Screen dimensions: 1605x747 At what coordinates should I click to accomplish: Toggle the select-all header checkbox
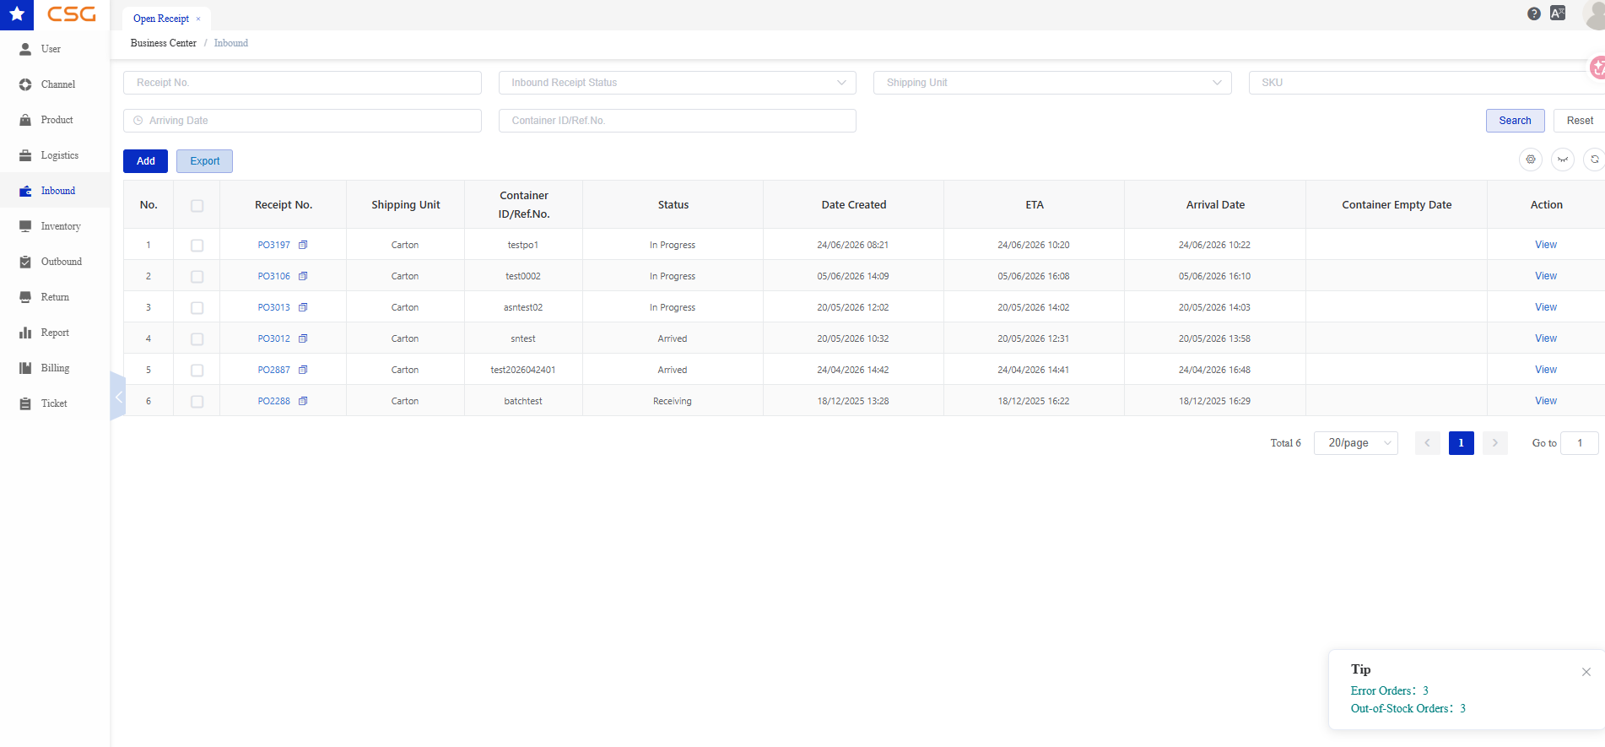click(197, 205)
